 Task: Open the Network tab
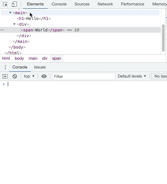pos(105,4)
